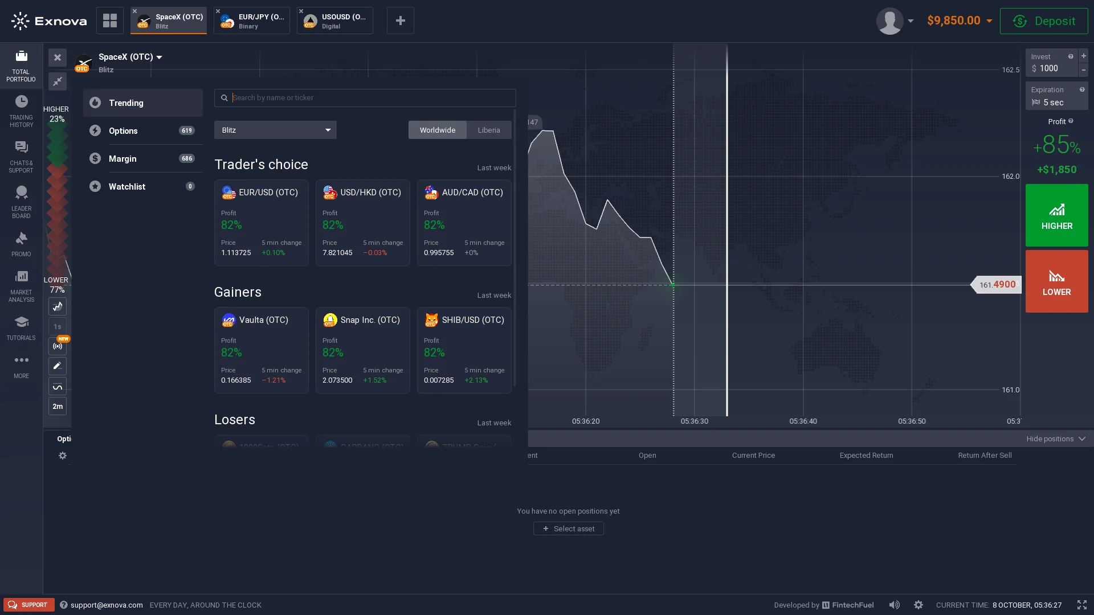
Task: Click the Select asset button
Action: coord(569,529)
